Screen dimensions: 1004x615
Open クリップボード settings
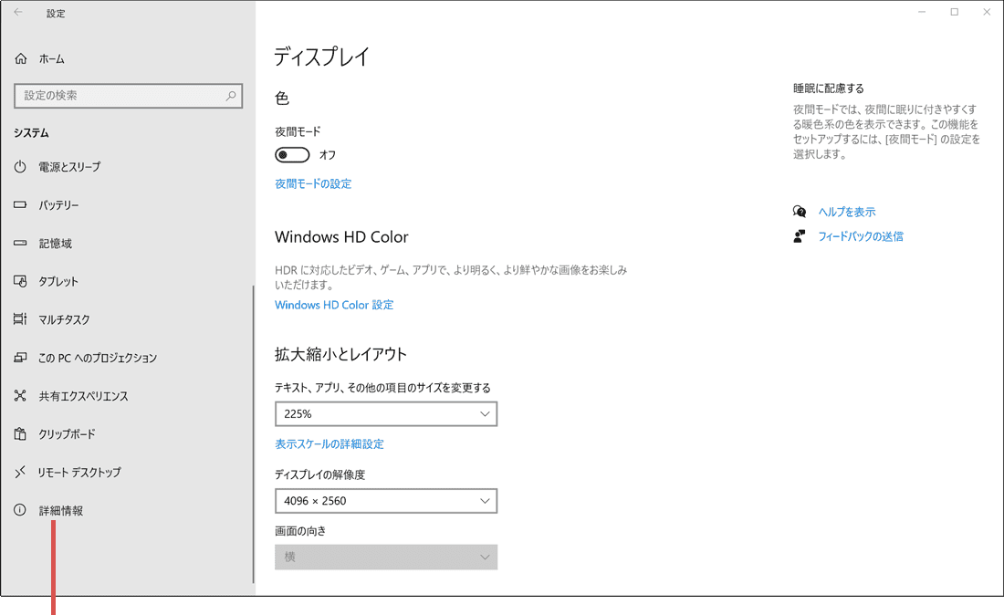pos(66,433)
